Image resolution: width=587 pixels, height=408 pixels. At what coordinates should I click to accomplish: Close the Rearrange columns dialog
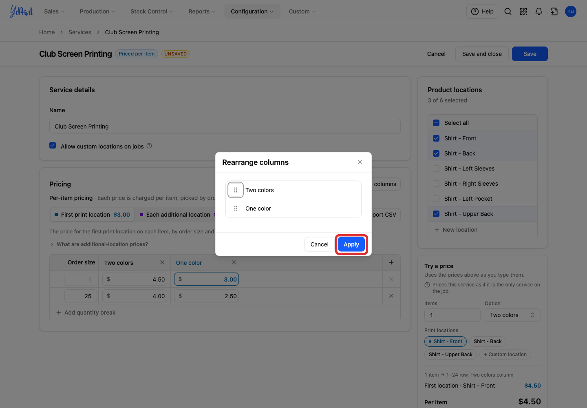click(360, 162)
